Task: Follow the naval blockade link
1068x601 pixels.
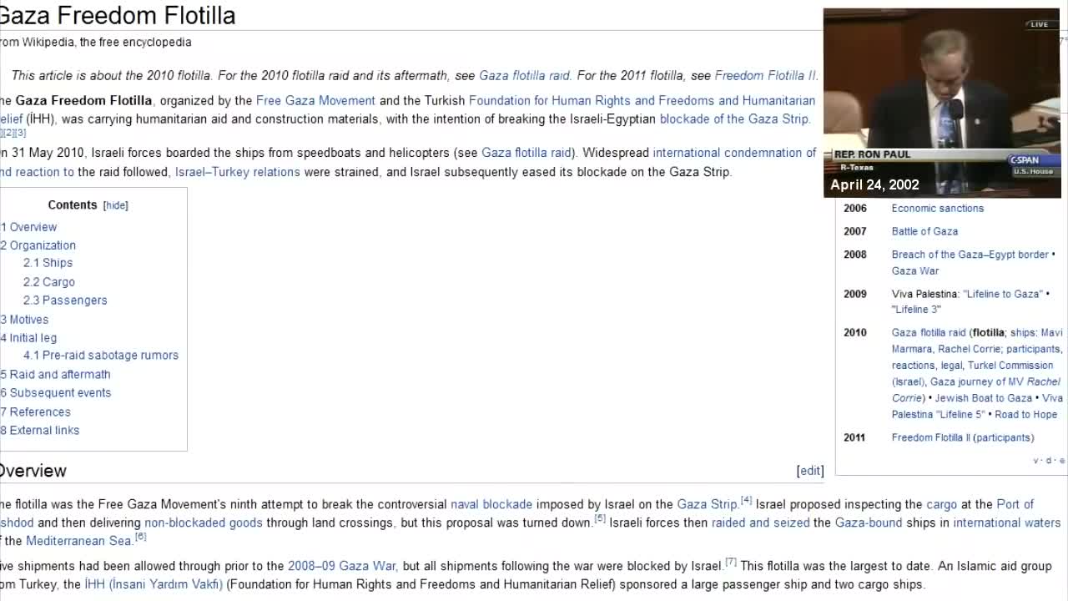Action: pyautogui.click(x=491, y=504)
